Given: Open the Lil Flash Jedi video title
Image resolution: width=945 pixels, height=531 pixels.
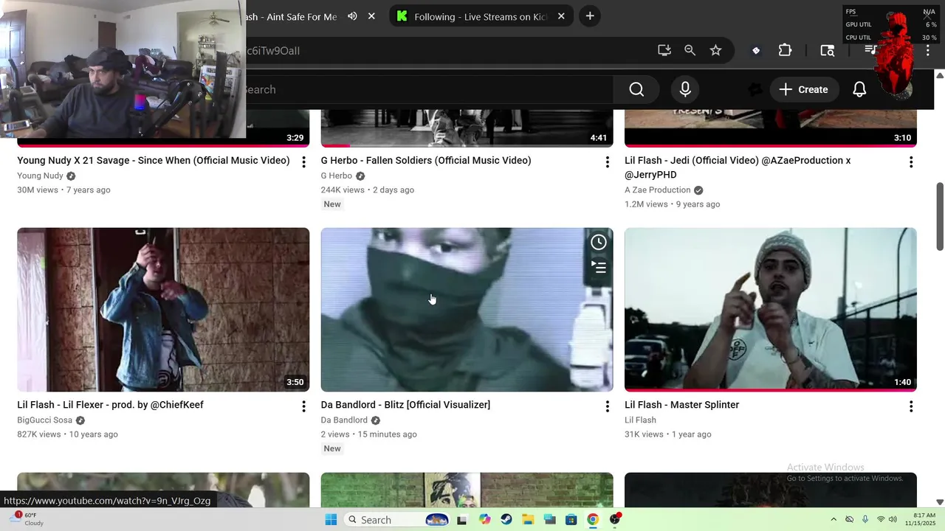Looking at the screenshot, I should tap(738, 167).
